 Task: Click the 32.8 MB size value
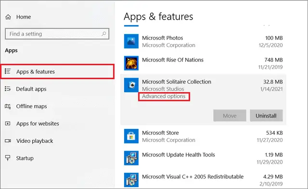[x=273, y=82]
